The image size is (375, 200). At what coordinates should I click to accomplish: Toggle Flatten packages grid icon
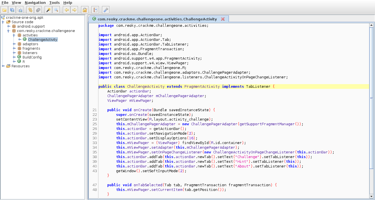[38, 10]
